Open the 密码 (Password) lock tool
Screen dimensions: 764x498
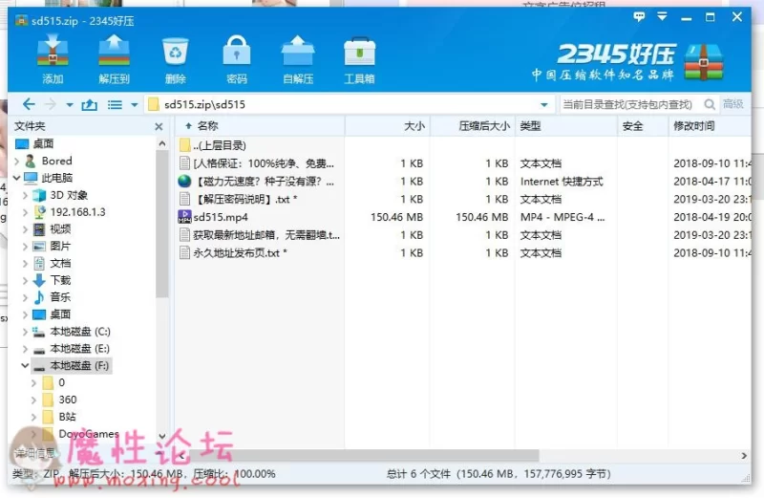(237, 59)
